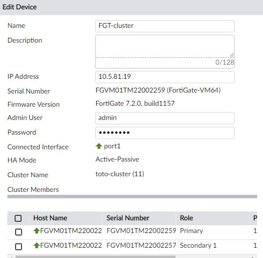This screenshot has height=258, width=263.
Task: Click the host name in the Primary row
Action: coord(71,231)
